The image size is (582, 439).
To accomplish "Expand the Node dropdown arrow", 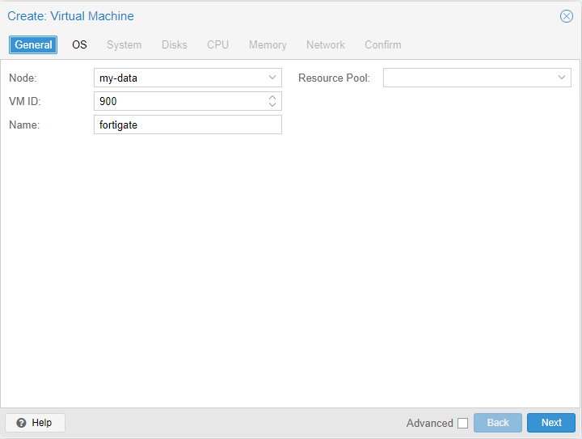I will click(x=272, y=78).
